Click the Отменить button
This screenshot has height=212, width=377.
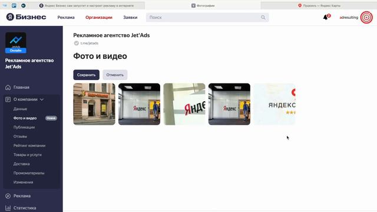coord(115,75)
